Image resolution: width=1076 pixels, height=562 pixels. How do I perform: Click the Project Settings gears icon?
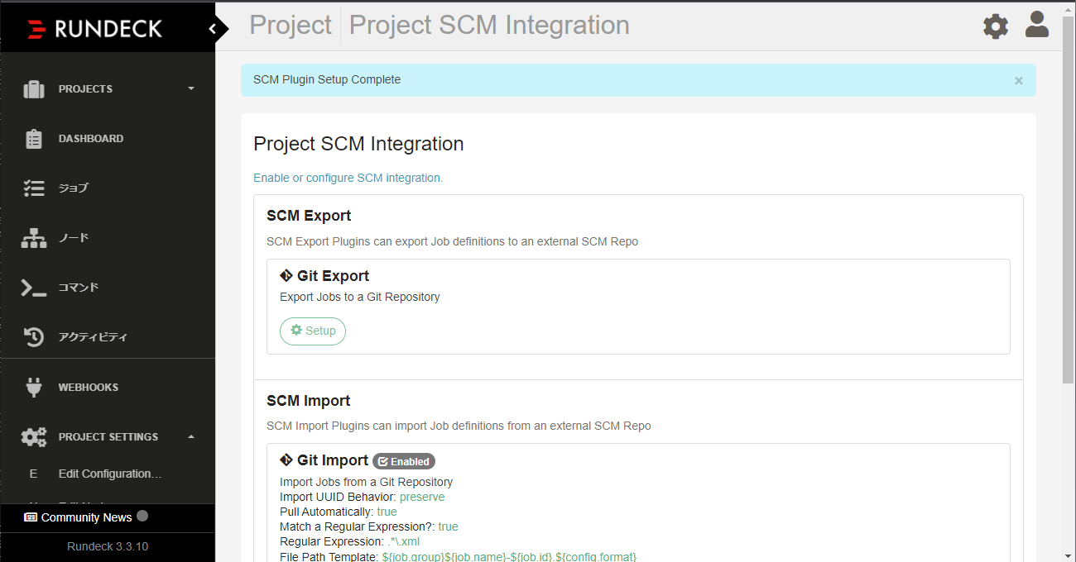coord(34,436)
